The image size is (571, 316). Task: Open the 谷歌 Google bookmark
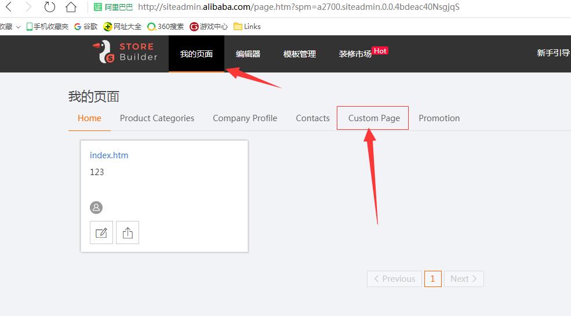pos(86,27)
